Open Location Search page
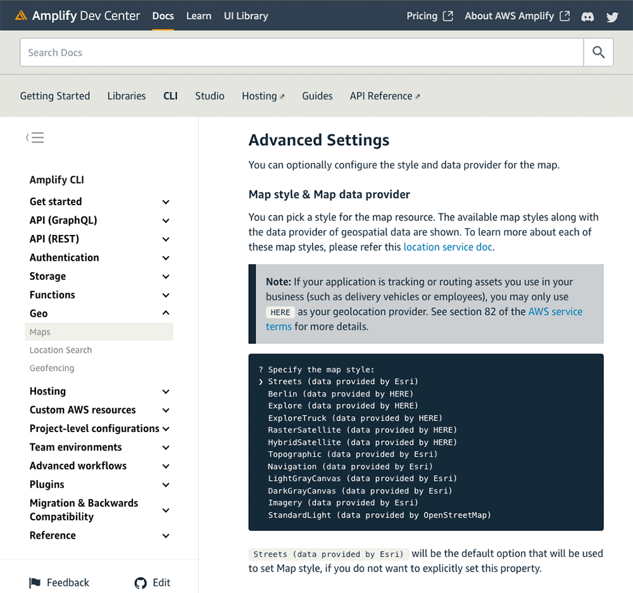 (61, 350)
